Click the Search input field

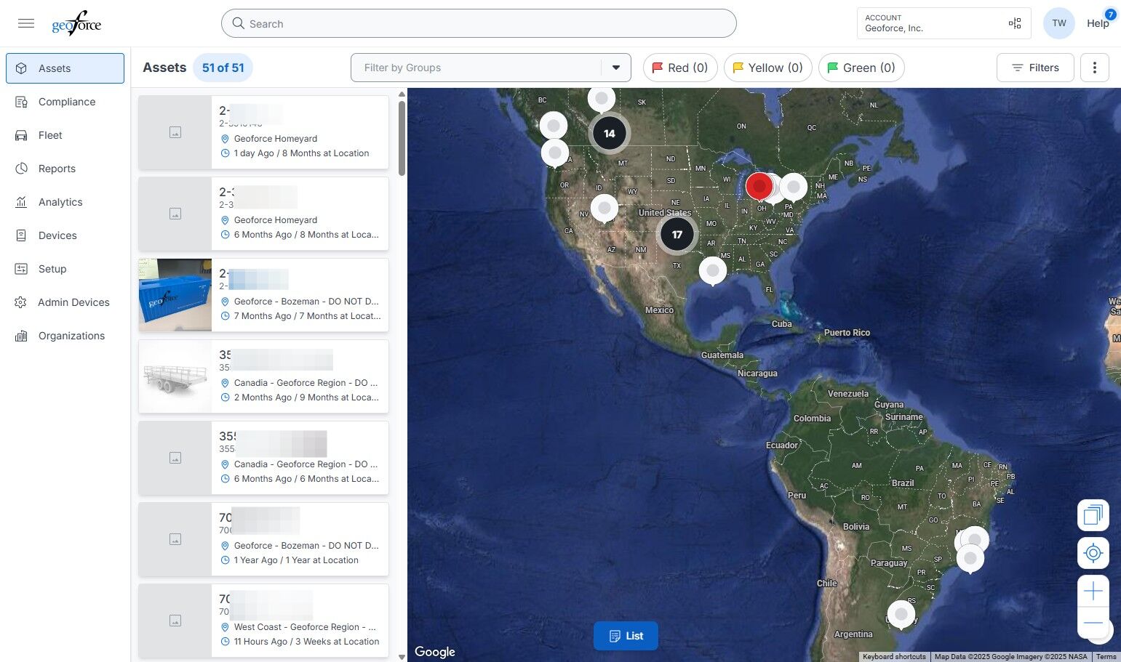point(479,23)
